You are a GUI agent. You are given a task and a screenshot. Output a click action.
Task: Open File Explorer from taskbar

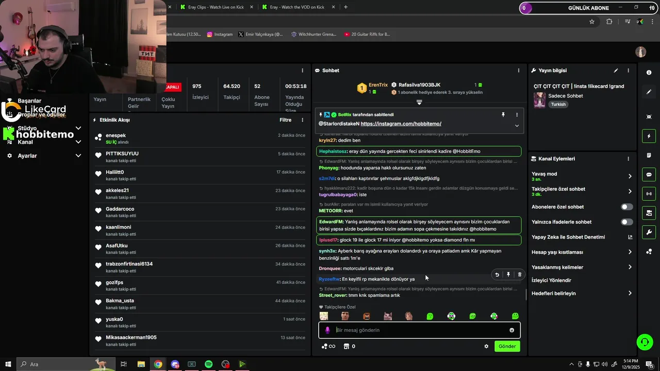tap(141, 364)
